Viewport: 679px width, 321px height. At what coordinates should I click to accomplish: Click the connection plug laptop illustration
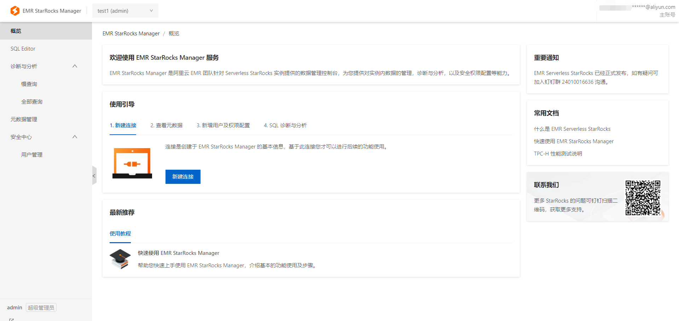click(x=132, y=163)
